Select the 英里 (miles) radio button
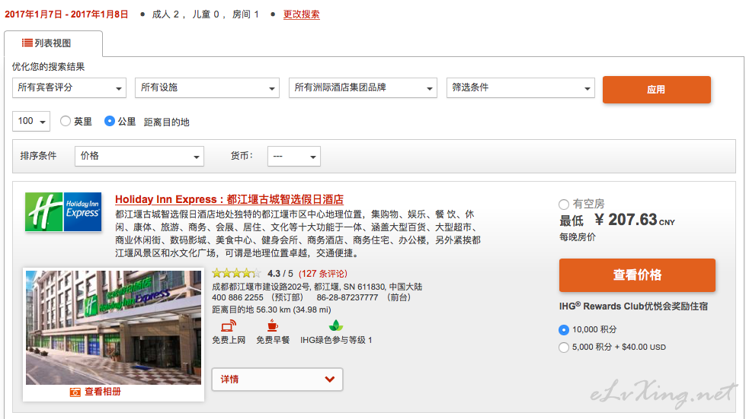The width and height of the screenshot is (746, 419). [x=66, y=121]
